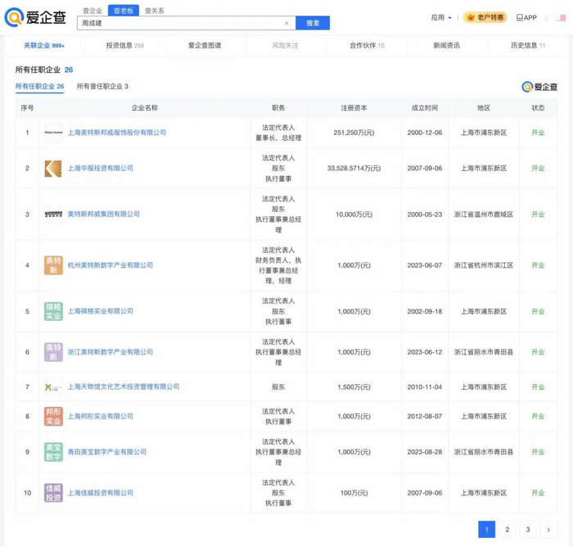Image resolution: width=573 pixels, height=547 pixels.
Task: Switch to 查企业 search mode tab
Action: [92, 11]
